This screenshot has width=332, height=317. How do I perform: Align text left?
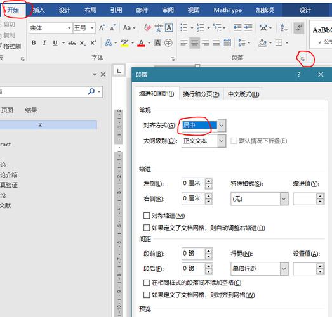click(184, 43)
